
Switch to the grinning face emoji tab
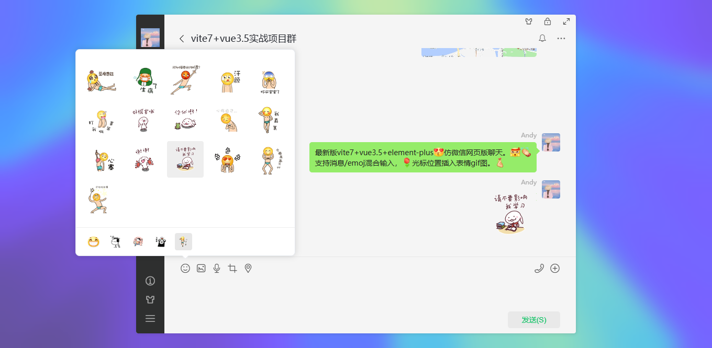(x=94, y=241)
